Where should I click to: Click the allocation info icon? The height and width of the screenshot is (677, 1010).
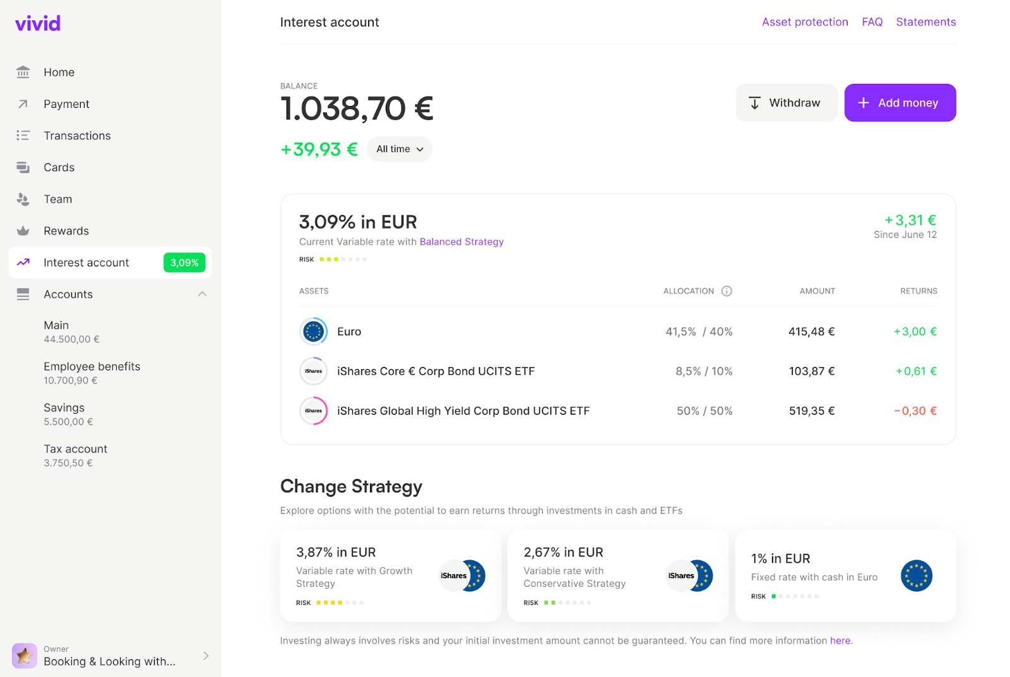tap(727, 291)
